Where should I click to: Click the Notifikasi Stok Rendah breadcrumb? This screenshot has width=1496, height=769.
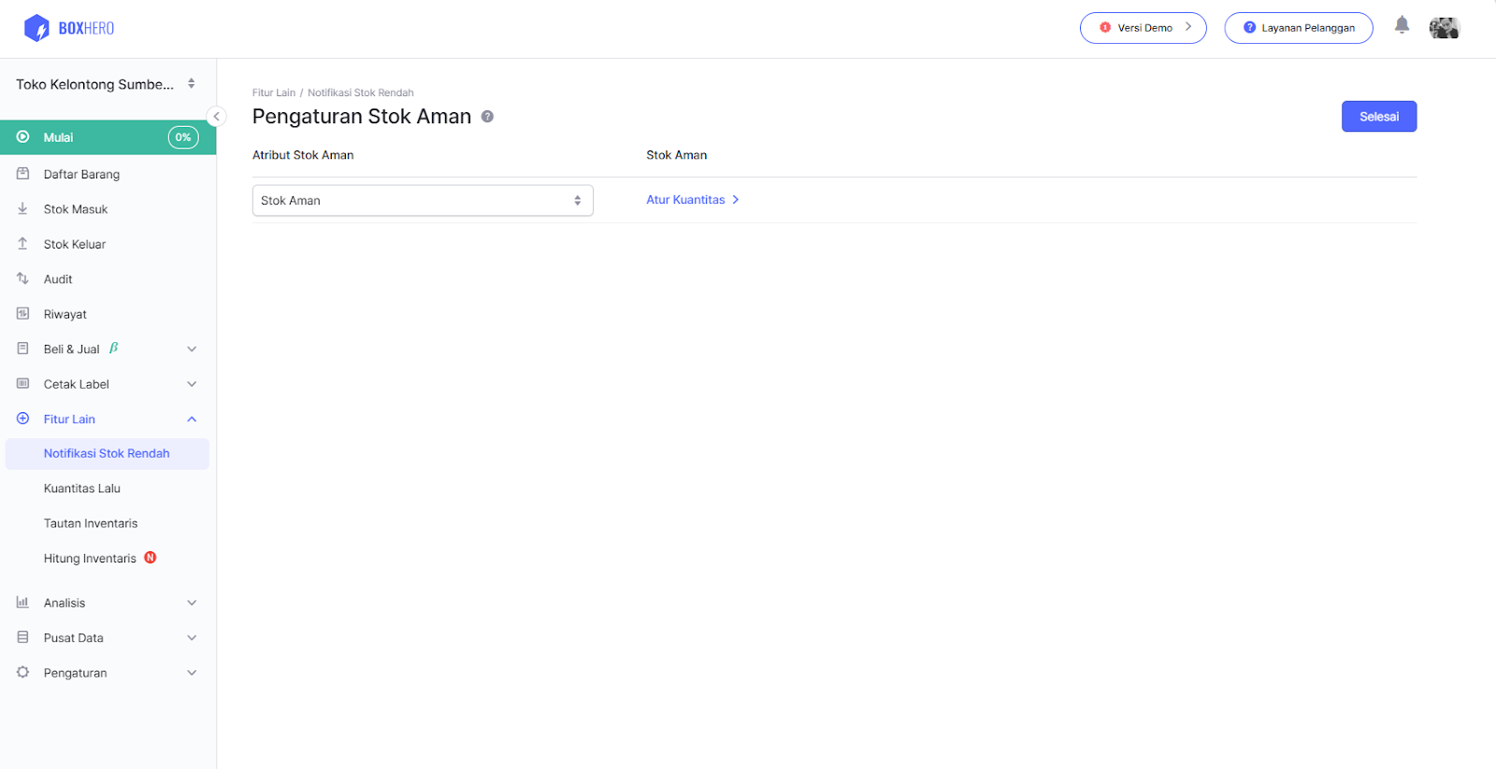point(361,93)
